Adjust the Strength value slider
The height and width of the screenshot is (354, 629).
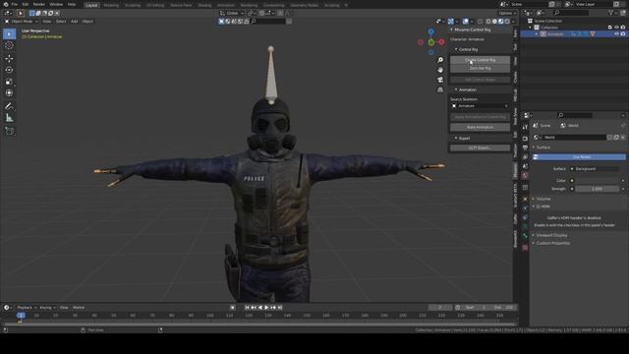coord(597,189)
